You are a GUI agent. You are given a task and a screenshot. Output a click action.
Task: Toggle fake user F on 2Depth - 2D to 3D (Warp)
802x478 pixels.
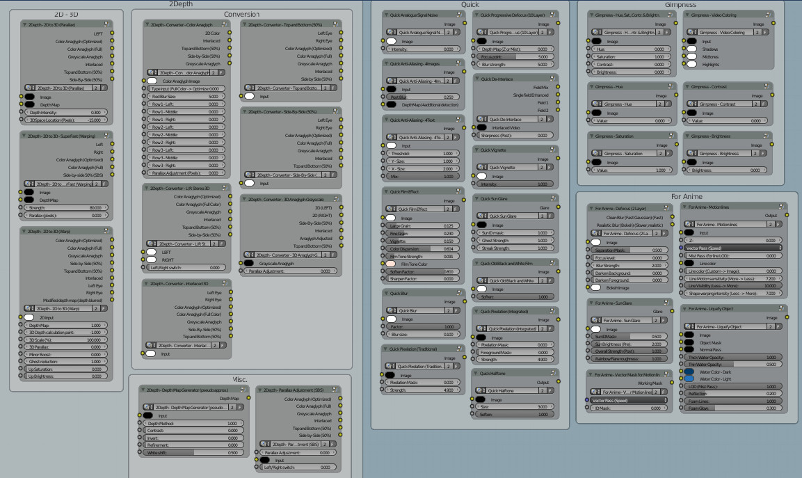click(x=104, y=309)
